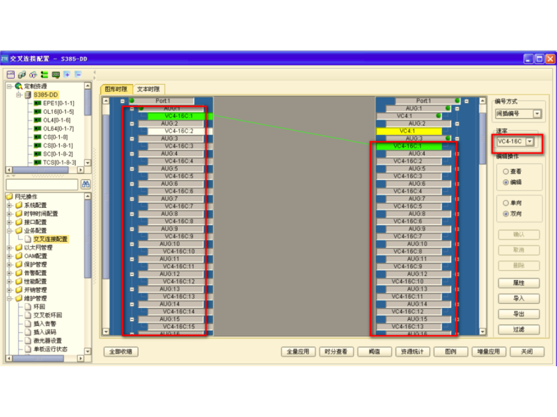Open the 速率 VC4-16C rate dropdown
Image resolution: width=557 pixels, height=417 pixels.
(x=531, y=142)
